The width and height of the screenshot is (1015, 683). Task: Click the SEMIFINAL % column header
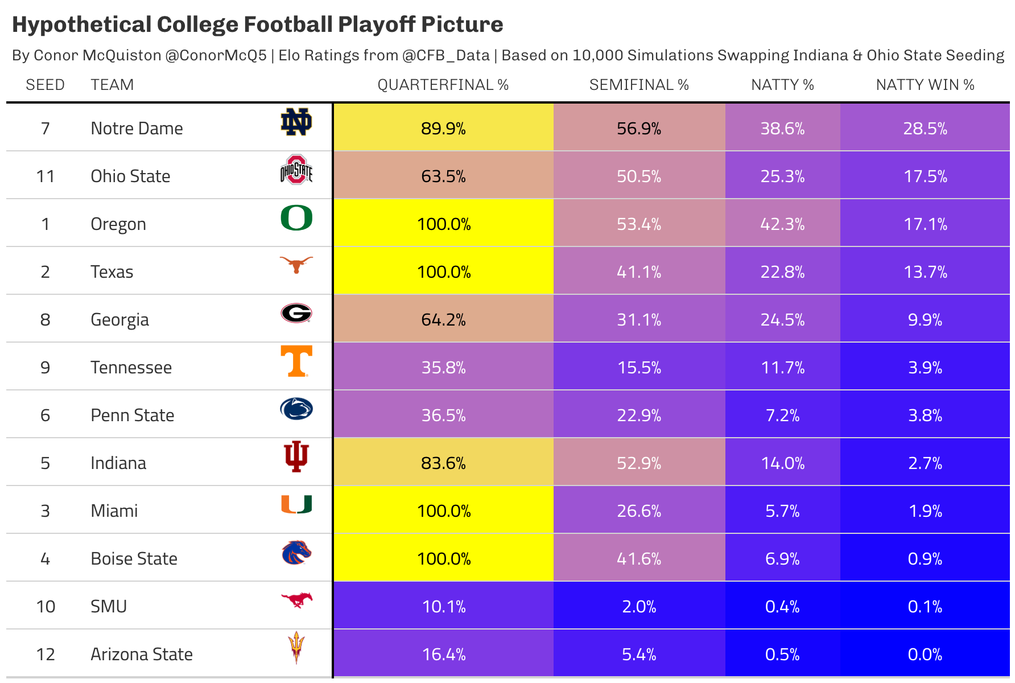click(x=639, y=85)
